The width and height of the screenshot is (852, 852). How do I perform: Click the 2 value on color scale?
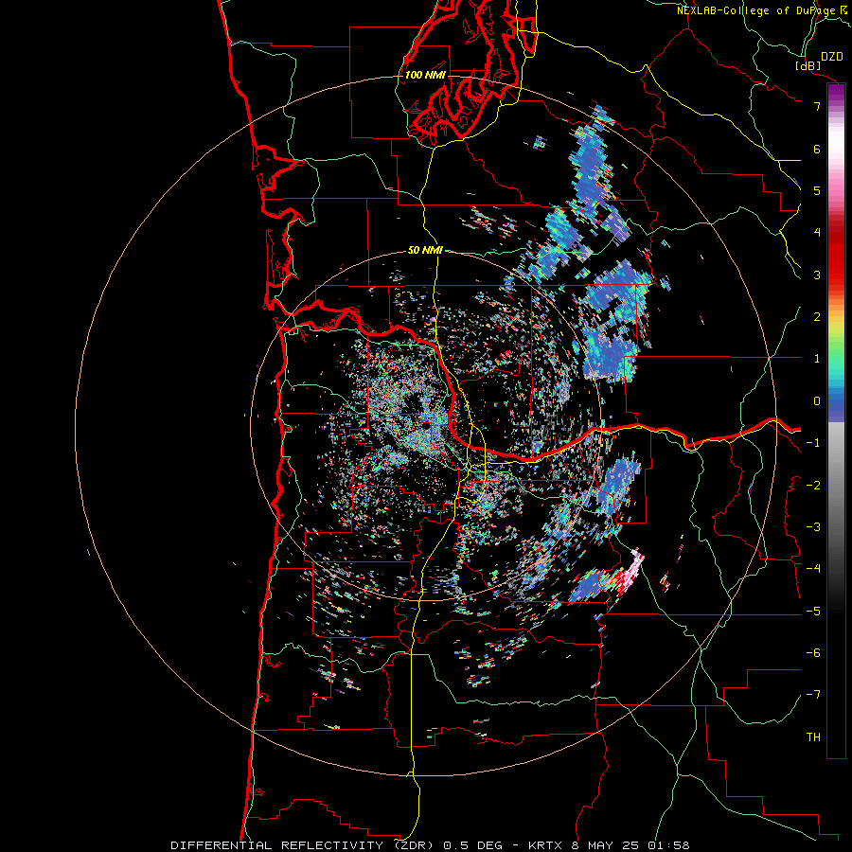coord(817,317)
